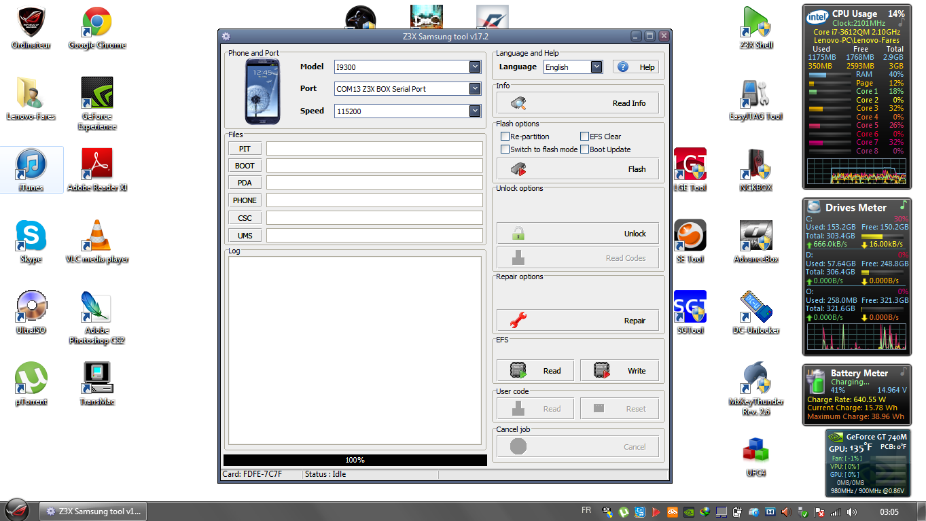Browse for a BOOT file
This screenshot has height=521, width=926.
click(245, 166)
